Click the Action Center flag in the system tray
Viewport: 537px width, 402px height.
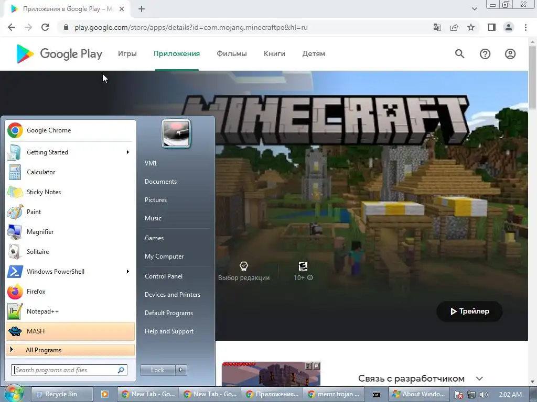458,395
